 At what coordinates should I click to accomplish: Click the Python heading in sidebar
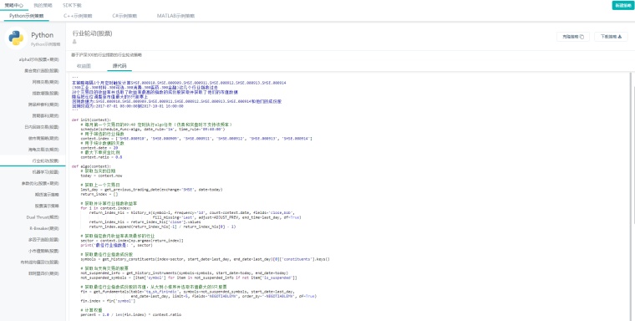tap(42, 35)
